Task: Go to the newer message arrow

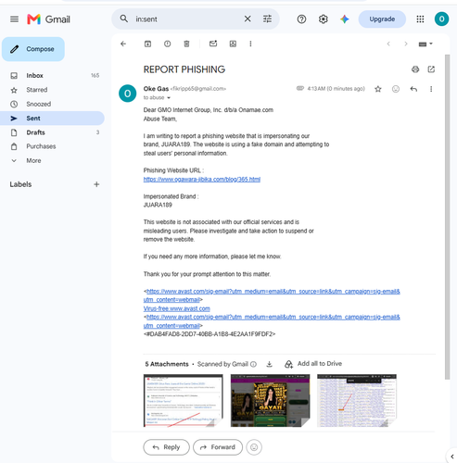Action: pyautogui.click(x=388, y=44)
